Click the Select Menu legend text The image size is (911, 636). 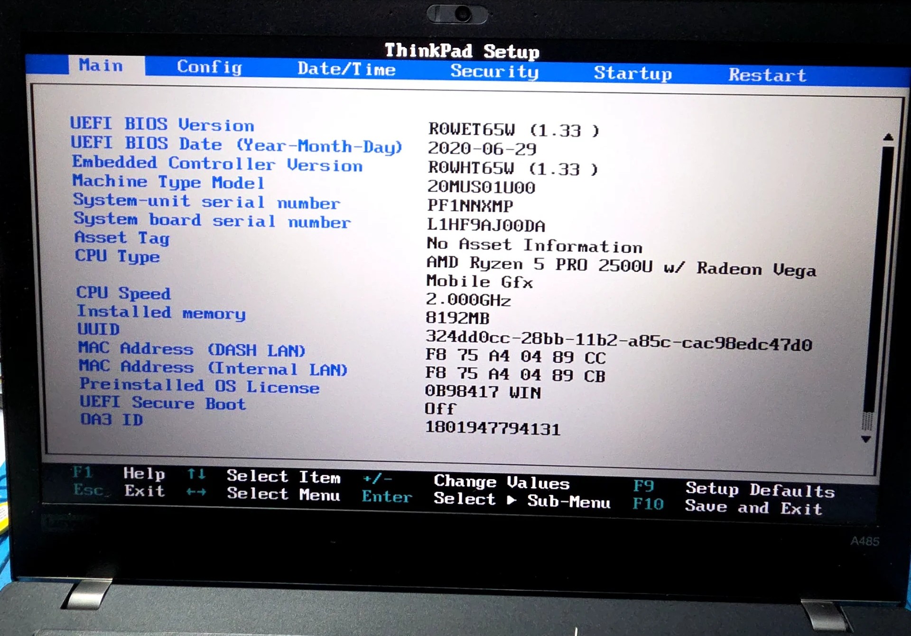tap(283, 494)
